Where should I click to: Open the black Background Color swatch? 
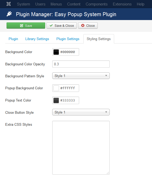[56, 52]
